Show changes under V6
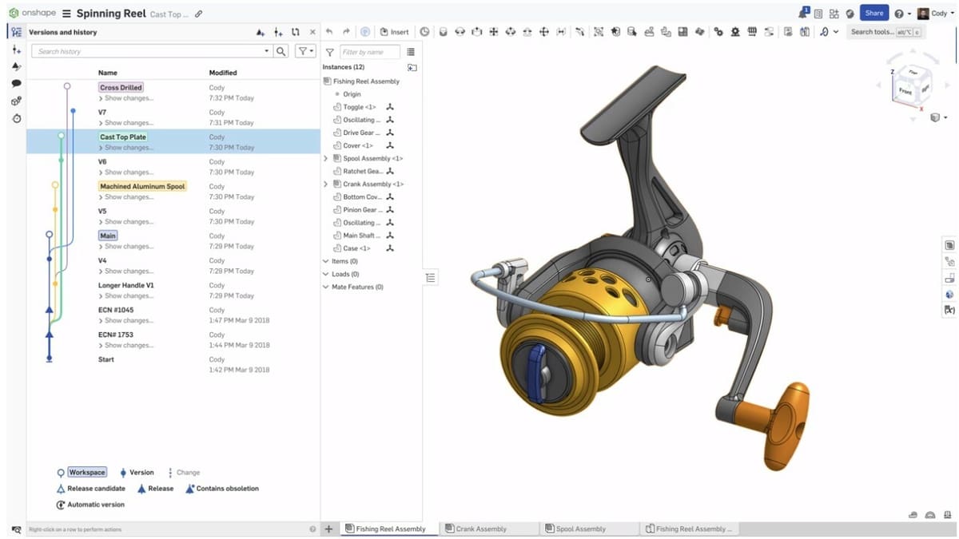The width and height of the screenshot is (959, 539). [126, 172]
